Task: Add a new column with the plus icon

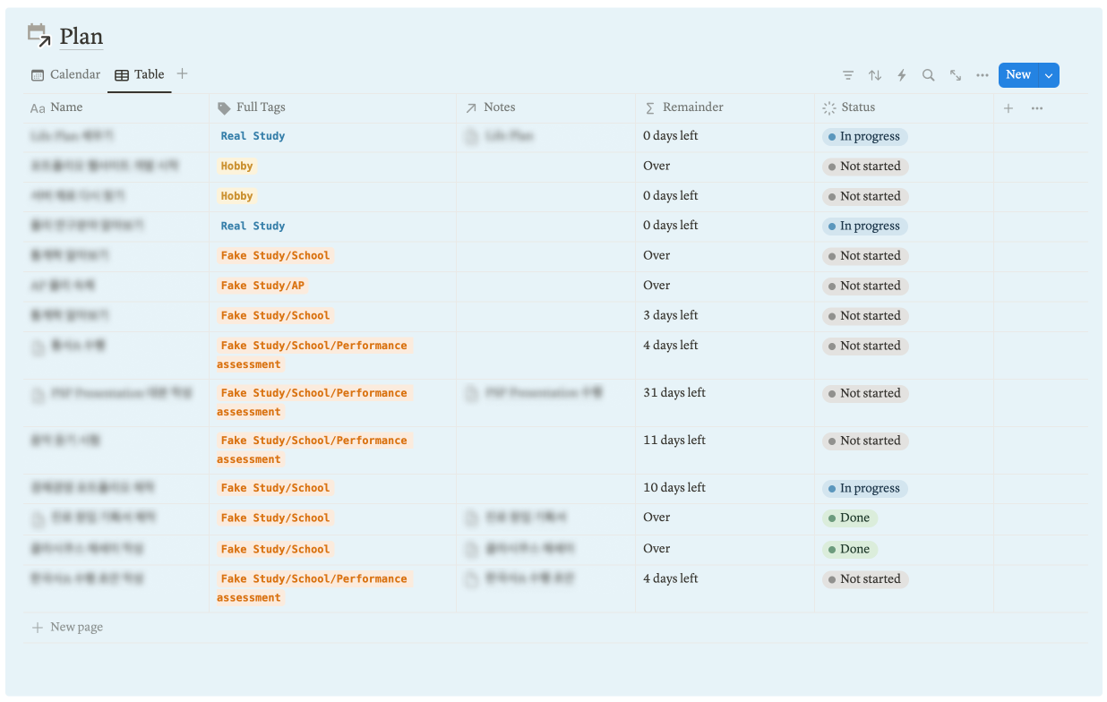Action: [1008, 107]
